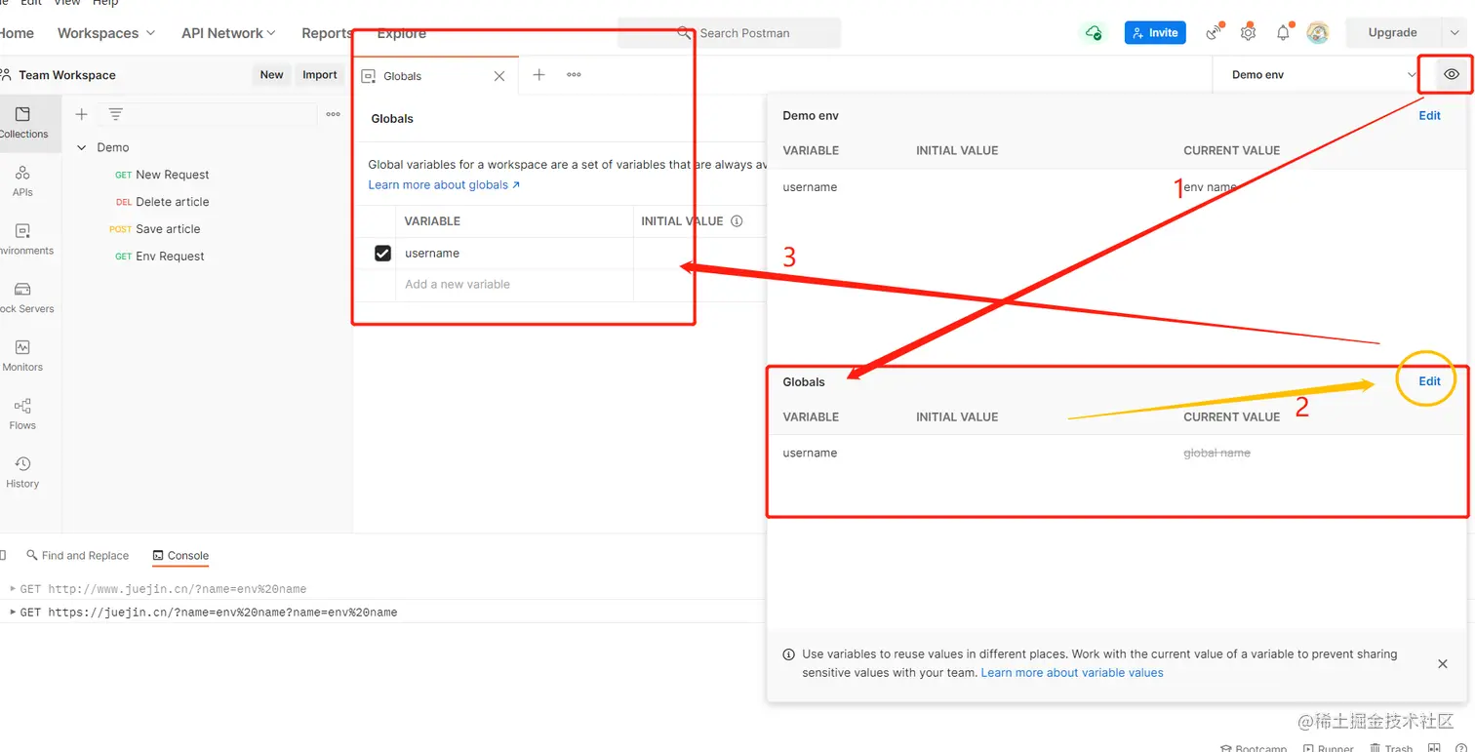Viewport: 1475px width, 752px height.
Task: Open Find and Replace
Action: click(x=77, y=556)
